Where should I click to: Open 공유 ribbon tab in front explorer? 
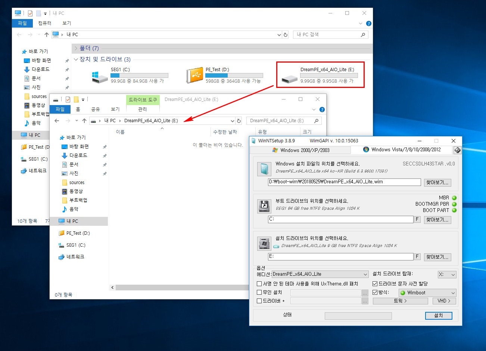point(96,109)
